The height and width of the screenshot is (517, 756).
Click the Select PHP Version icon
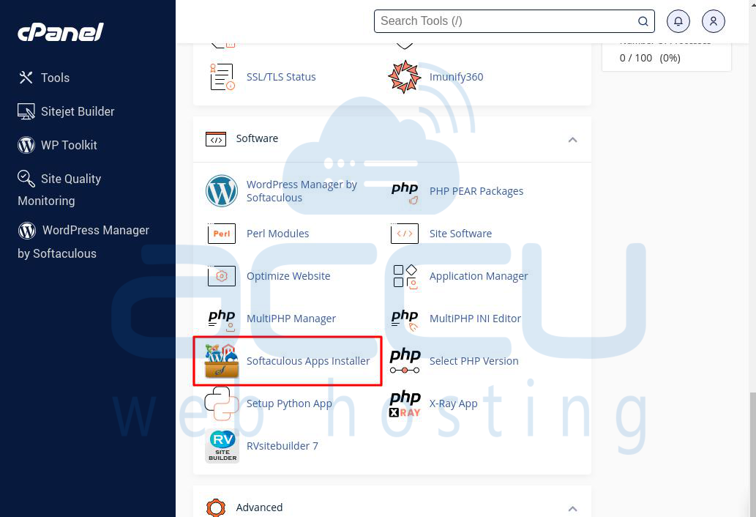click(405, 361)
